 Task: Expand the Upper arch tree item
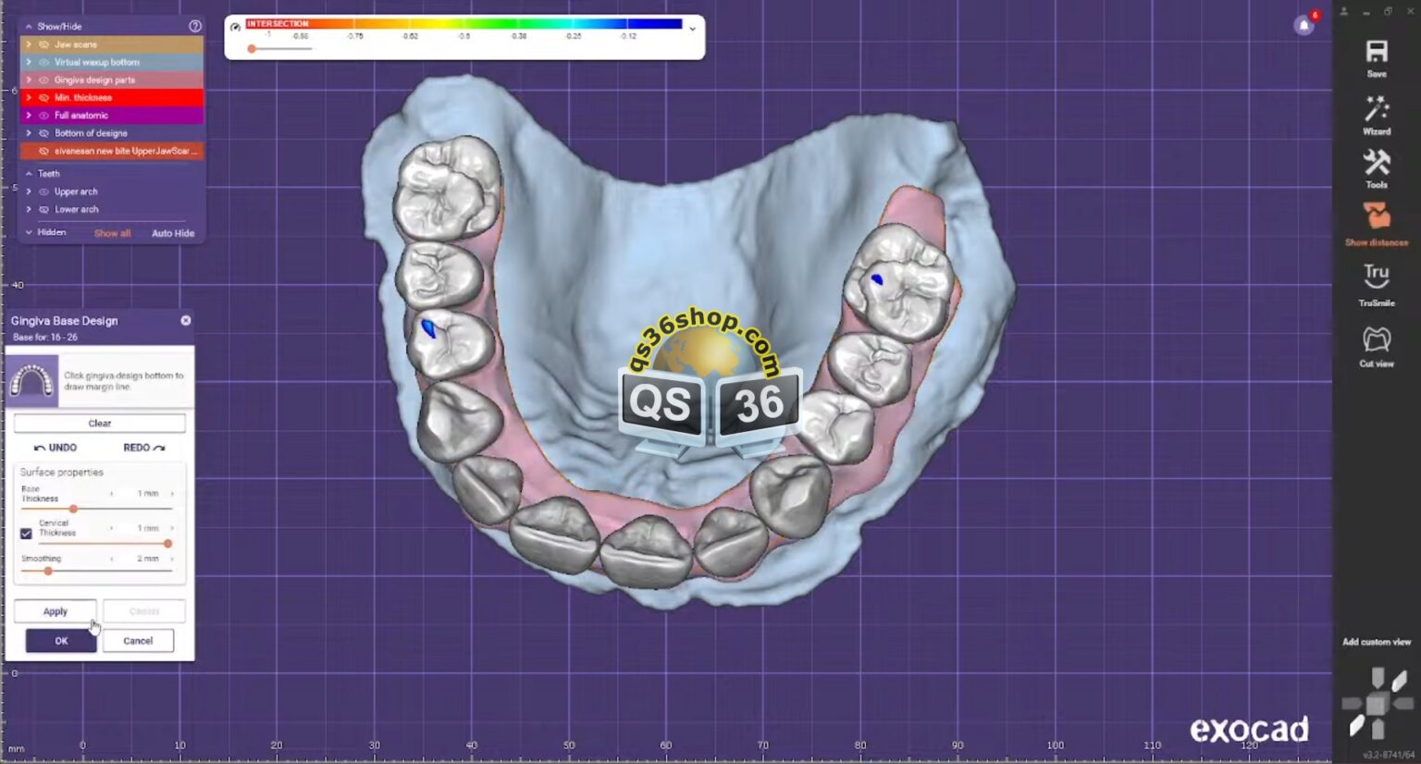pos(29,191)
